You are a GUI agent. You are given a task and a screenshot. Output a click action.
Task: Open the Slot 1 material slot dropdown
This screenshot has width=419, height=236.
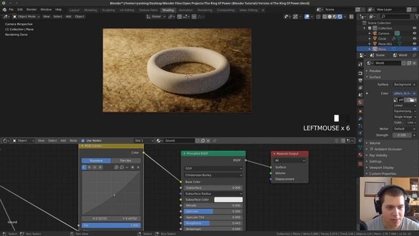(144, 140)
